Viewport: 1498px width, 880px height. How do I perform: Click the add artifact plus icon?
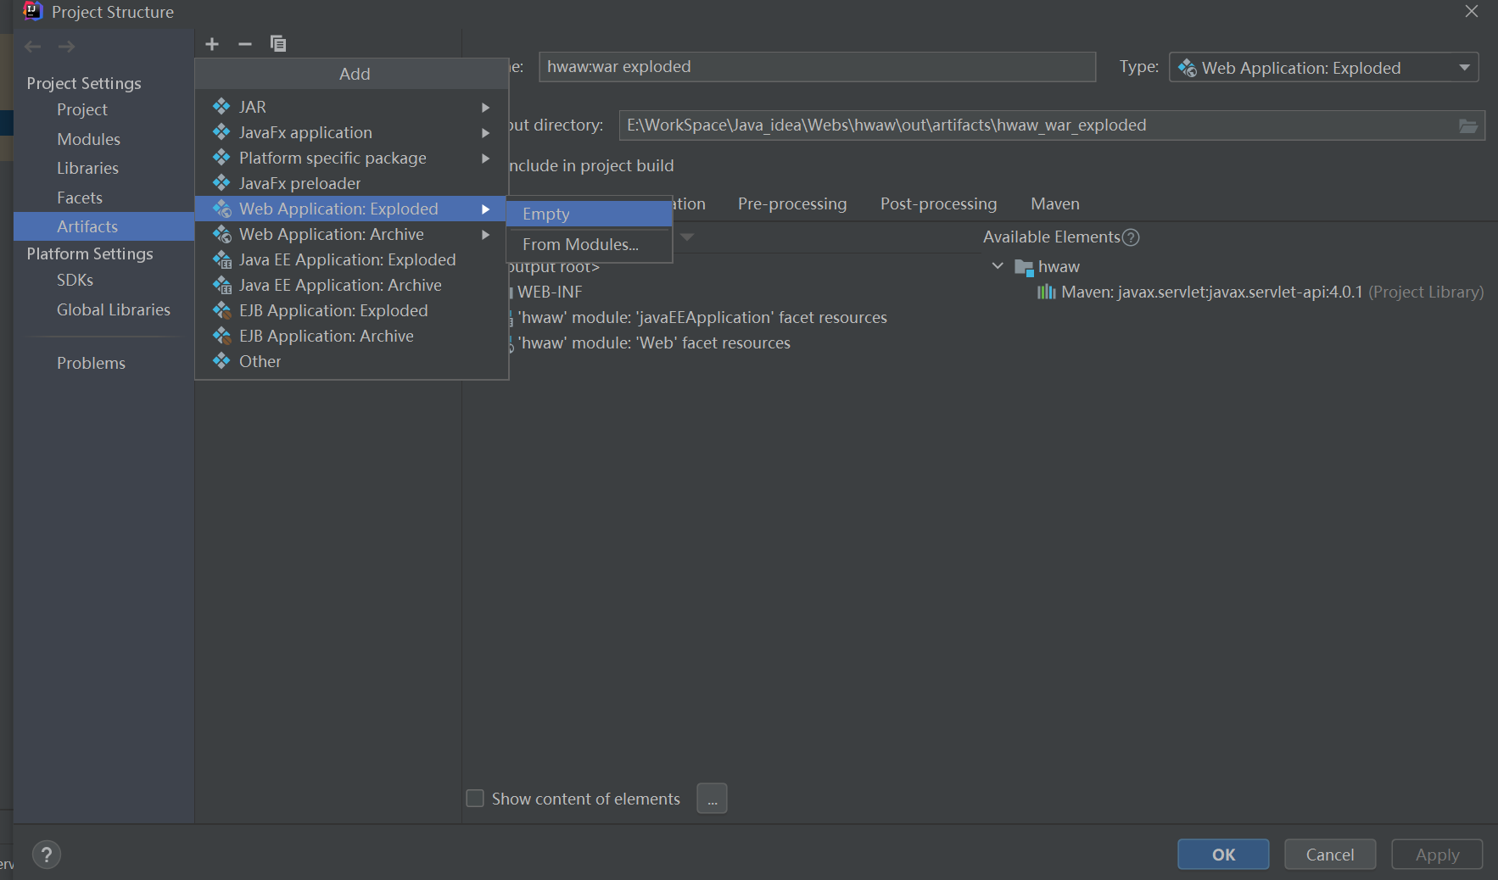click(x=212, y=44)
